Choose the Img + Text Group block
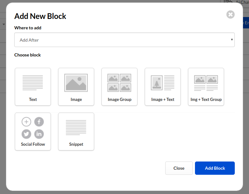 (x=206, y=87)
